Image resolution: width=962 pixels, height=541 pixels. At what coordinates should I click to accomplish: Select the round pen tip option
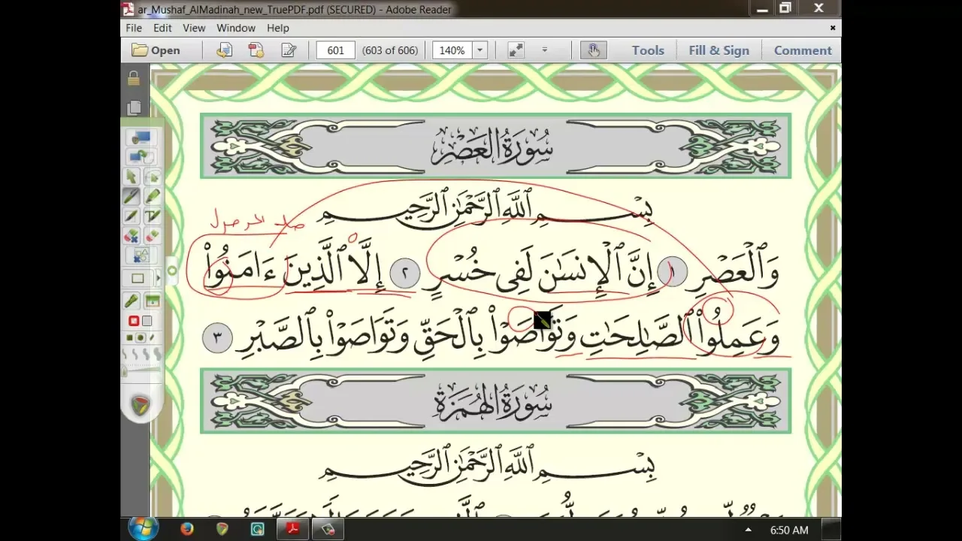(x=140, y=338)
